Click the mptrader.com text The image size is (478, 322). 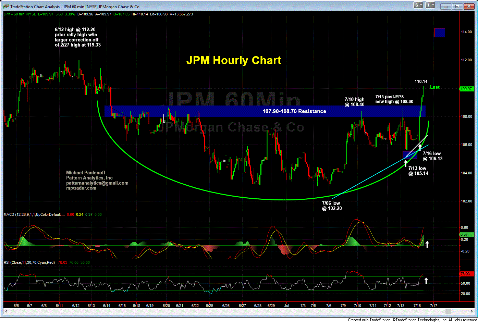[81, 188]
